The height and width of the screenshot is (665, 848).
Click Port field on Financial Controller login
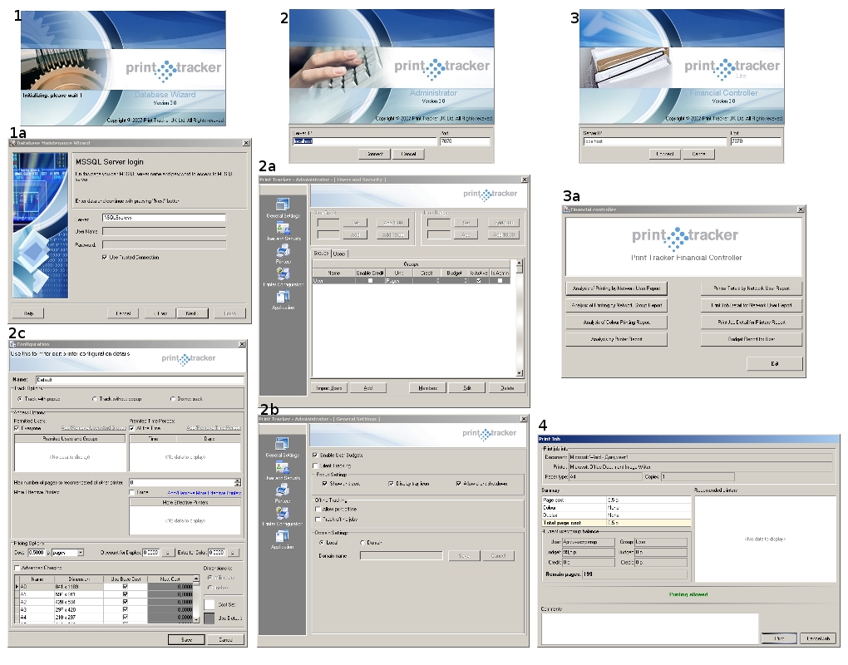(756, 141)
